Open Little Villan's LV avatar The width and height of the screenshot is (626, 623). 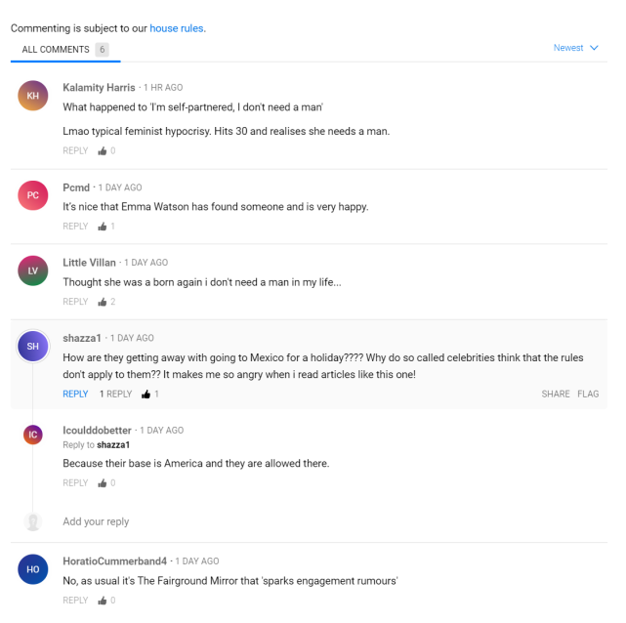pyautogui.click(x=33, y=270)
